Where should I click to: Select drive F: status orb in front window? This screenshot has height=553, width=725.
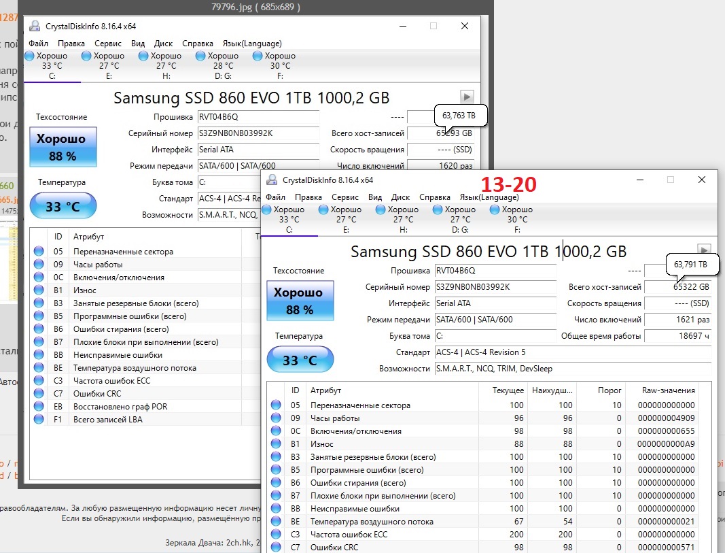495,210
